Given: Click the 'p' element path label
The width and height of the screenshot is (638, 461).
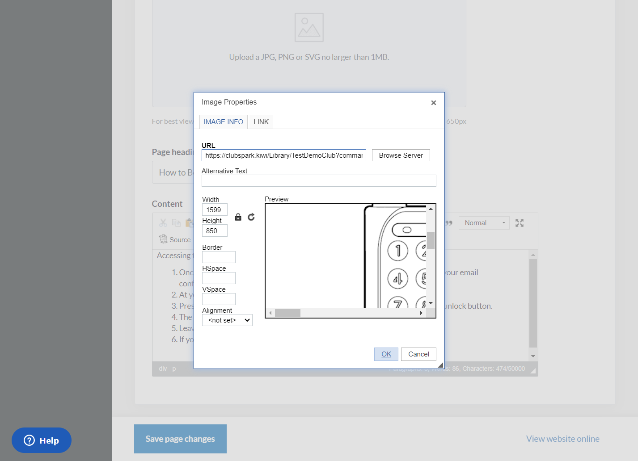Looking at the screenshot, I should [174, 369].
